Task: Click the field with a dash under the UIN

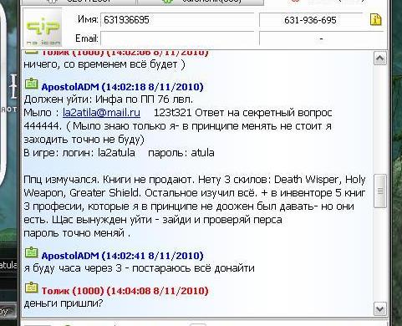Action: (321, 38)
